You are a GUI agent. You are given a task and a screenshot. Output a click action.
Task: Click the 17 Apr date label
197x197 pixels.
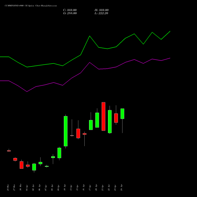[90, 188]
